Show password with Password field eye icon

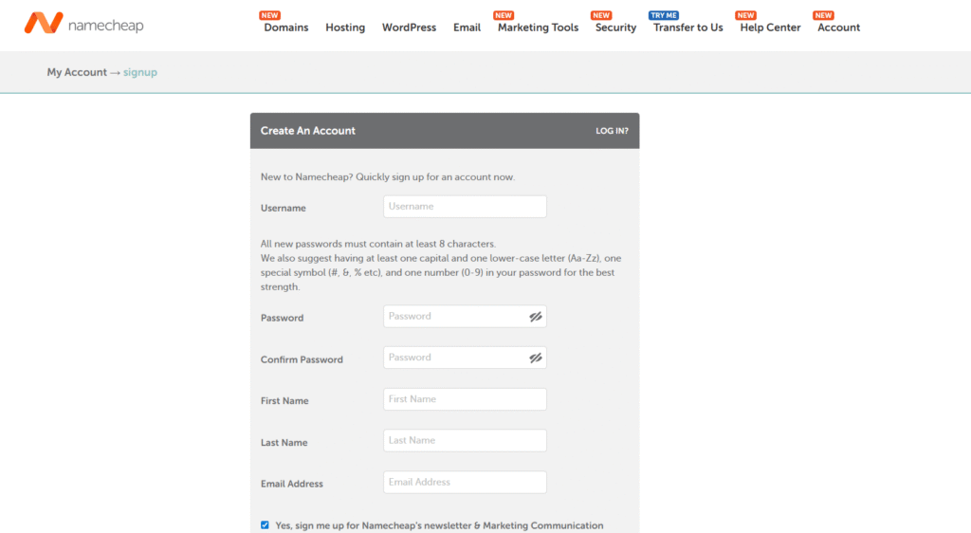[536, 317]
